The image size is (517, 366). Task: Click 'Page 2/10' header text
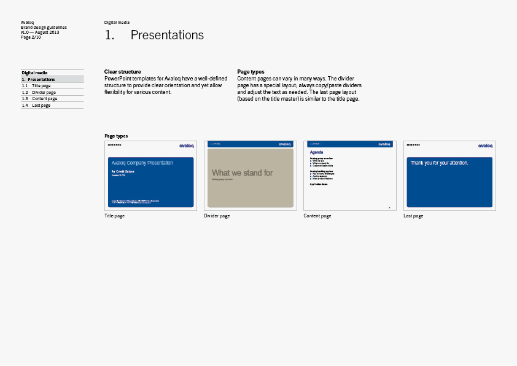click(x=31, y=37)
